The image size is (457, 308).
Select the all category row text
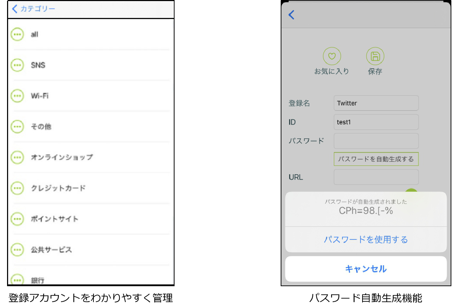coord(35,34)
